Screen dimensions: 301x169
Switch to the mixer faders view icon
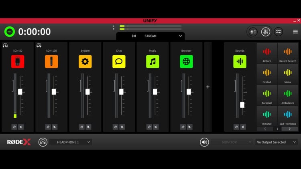(266, 32)
